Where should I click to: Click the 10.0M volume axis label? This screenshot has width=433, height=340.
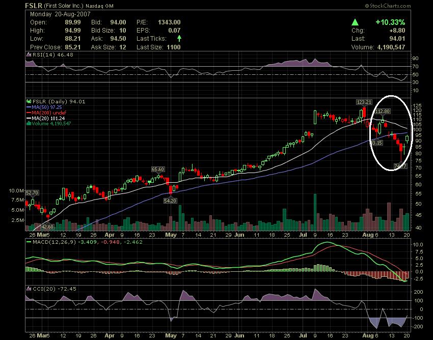pos(17,190)
